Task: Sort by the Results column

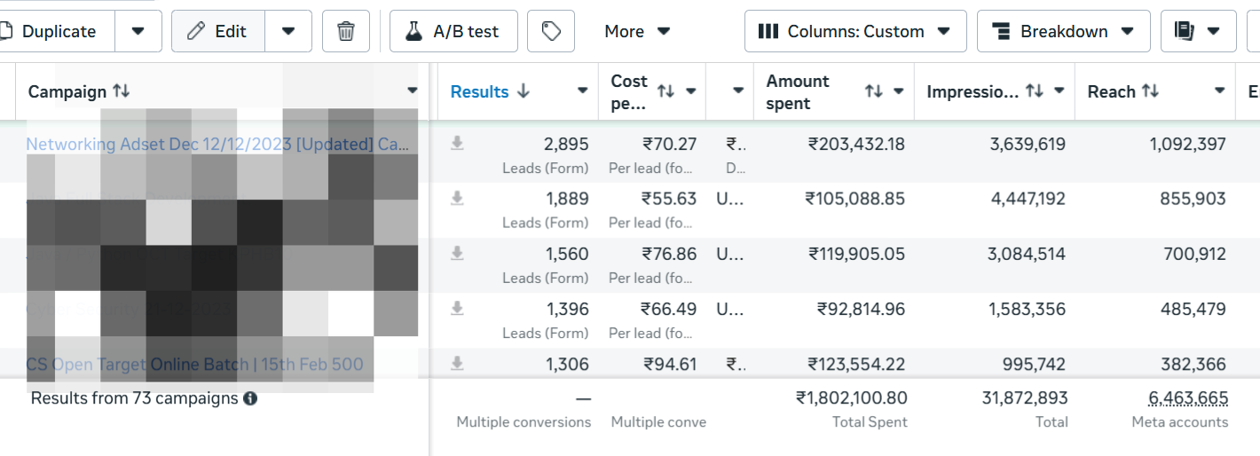Action: (491, 91)
